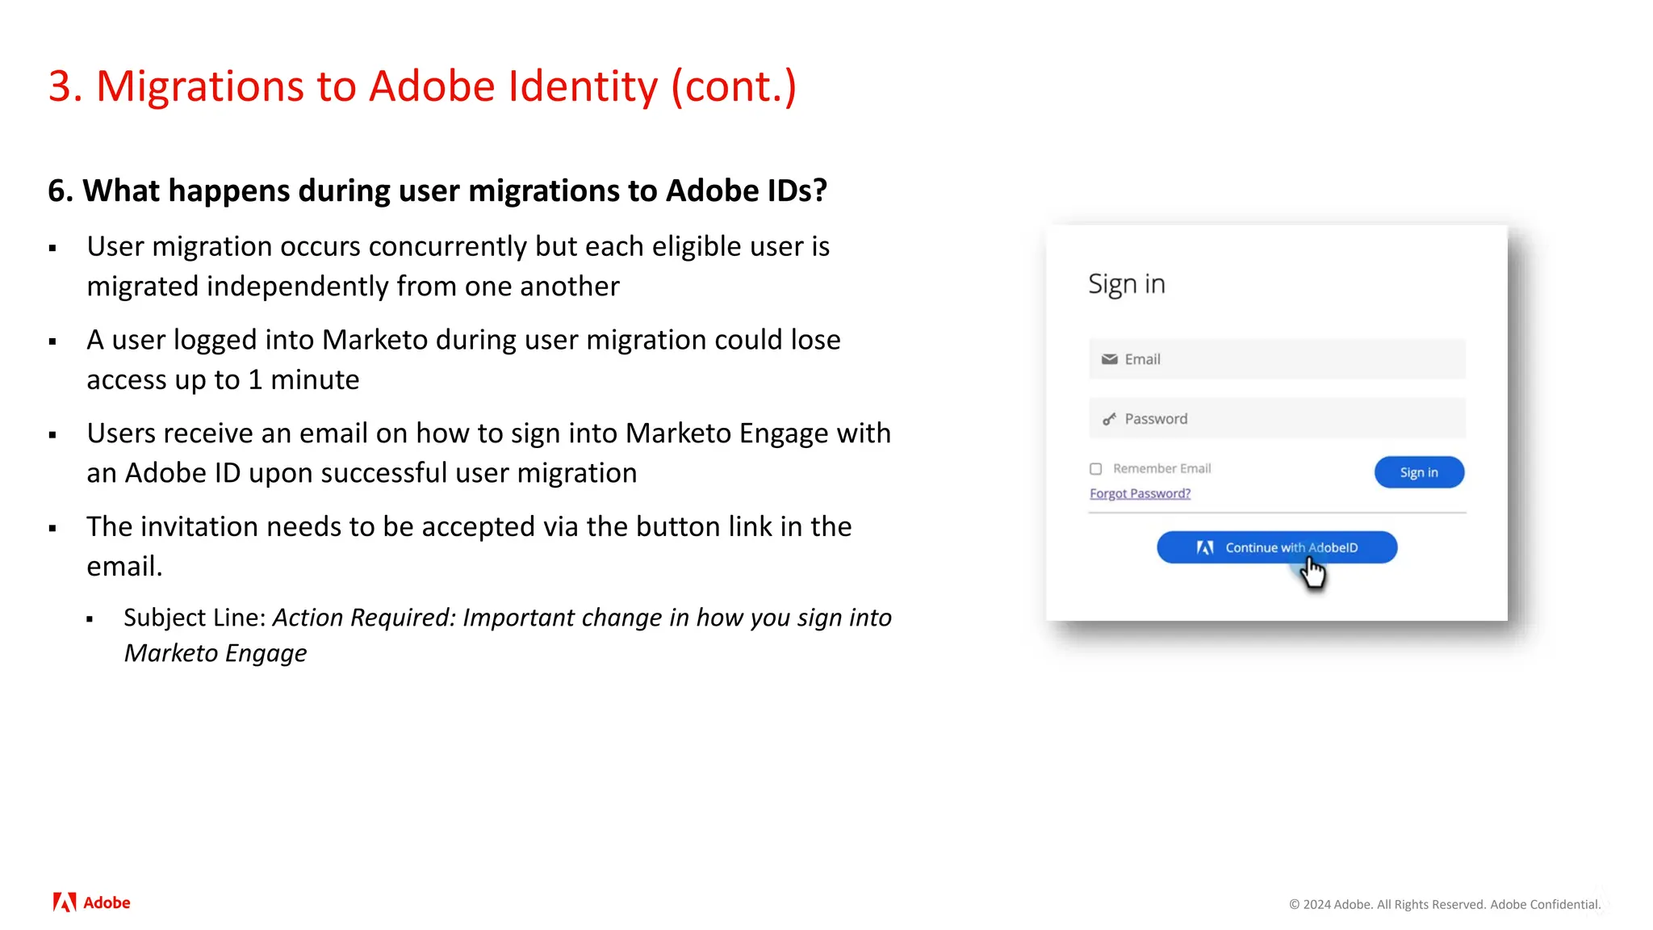Open the Forgot Password? link

[x=1140, y=493]
